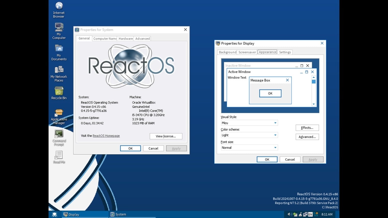
Task: Select the Recycle Bin icon
Action: [x=59, y=94]
